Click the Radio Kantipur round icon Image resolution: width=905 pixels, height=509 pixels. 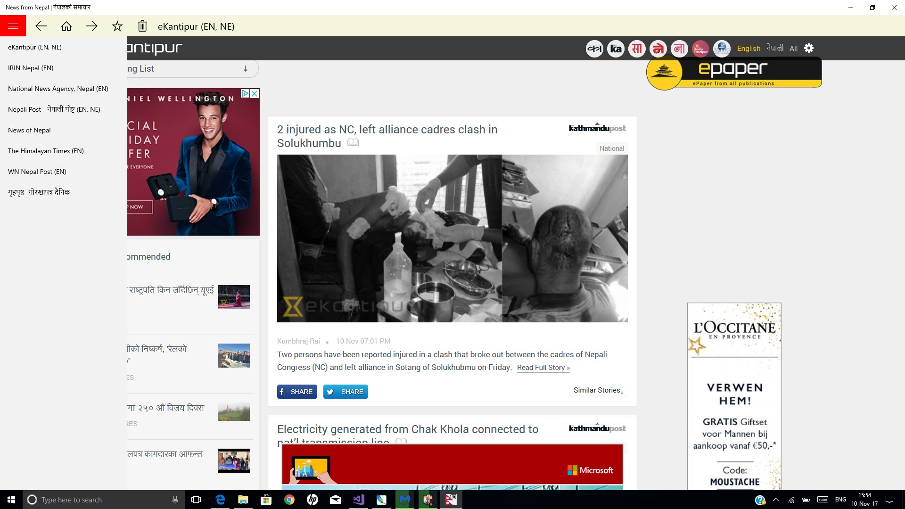pyautogui.click(x=700, y=49)
